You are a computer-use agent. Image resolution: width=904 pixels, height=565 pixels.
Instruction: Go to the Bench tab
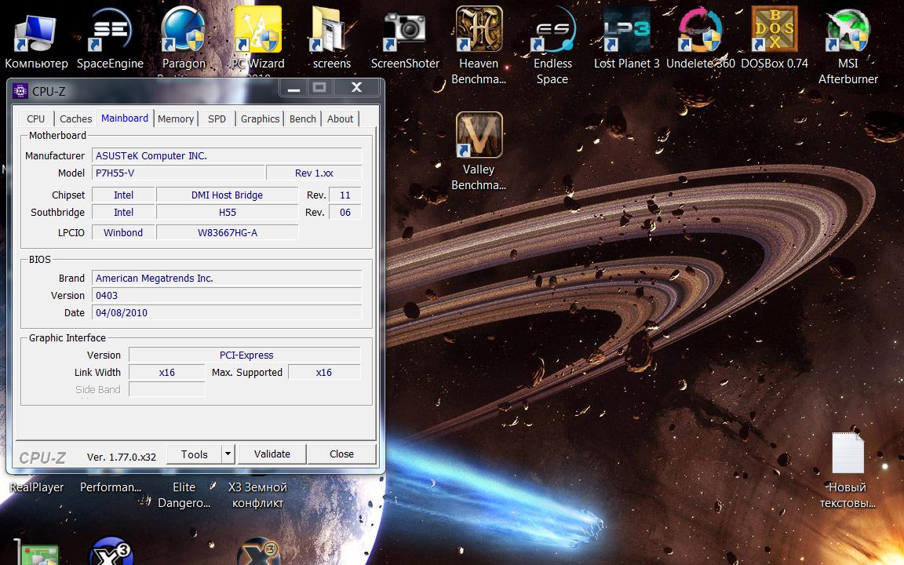(302, 119)
